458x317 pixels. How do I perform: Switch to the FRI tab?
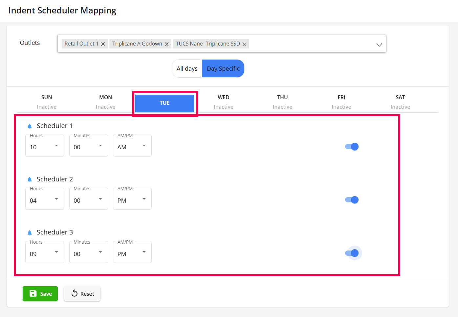click(341, 102)
